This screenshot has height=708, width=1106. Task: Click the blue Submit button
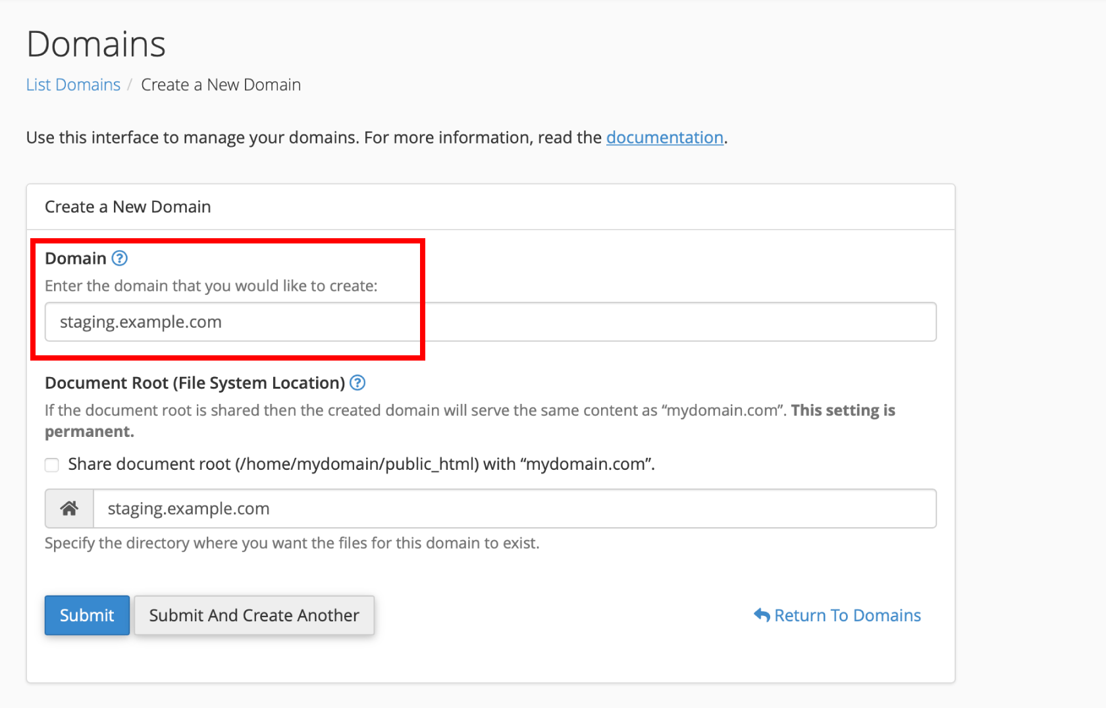point(87,615)
